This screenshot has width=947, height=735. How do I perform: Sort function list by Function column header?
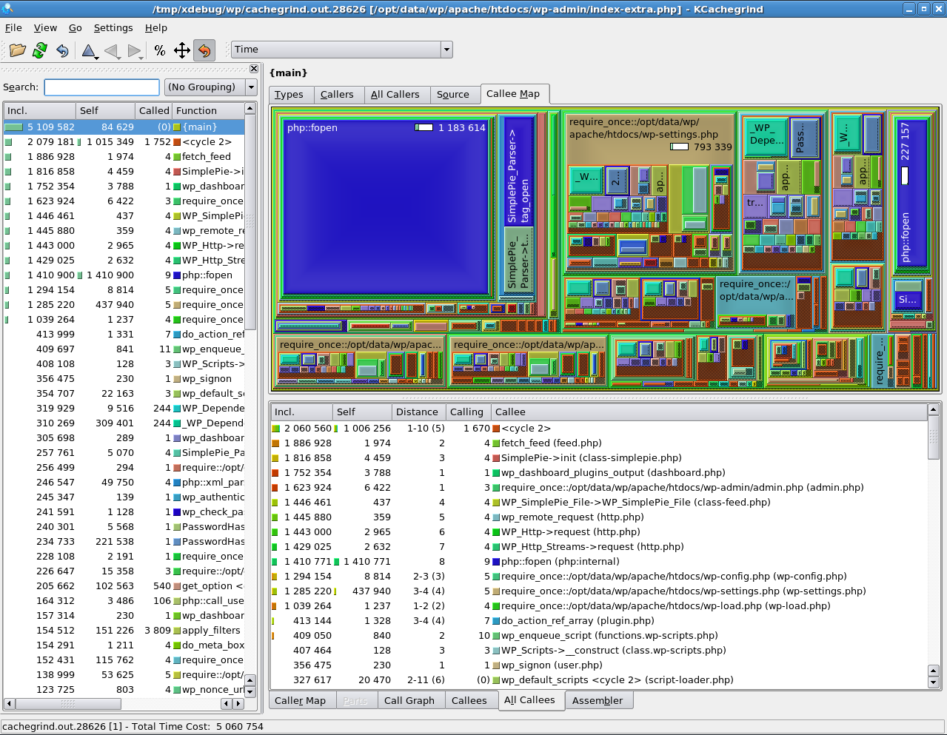[208, 110]
